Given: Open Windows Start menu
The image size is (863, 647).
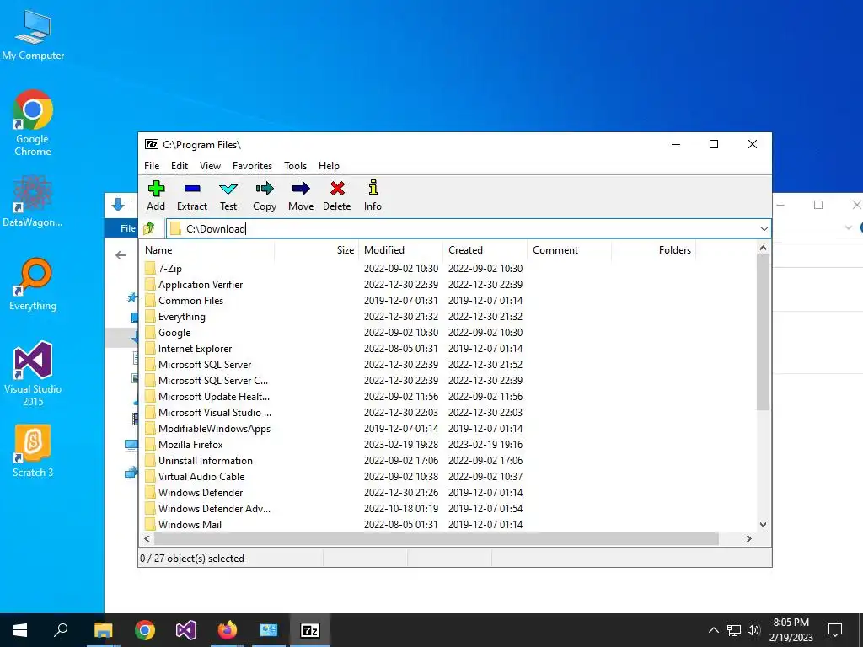Looking at the screenshot, I should point(20,630).
